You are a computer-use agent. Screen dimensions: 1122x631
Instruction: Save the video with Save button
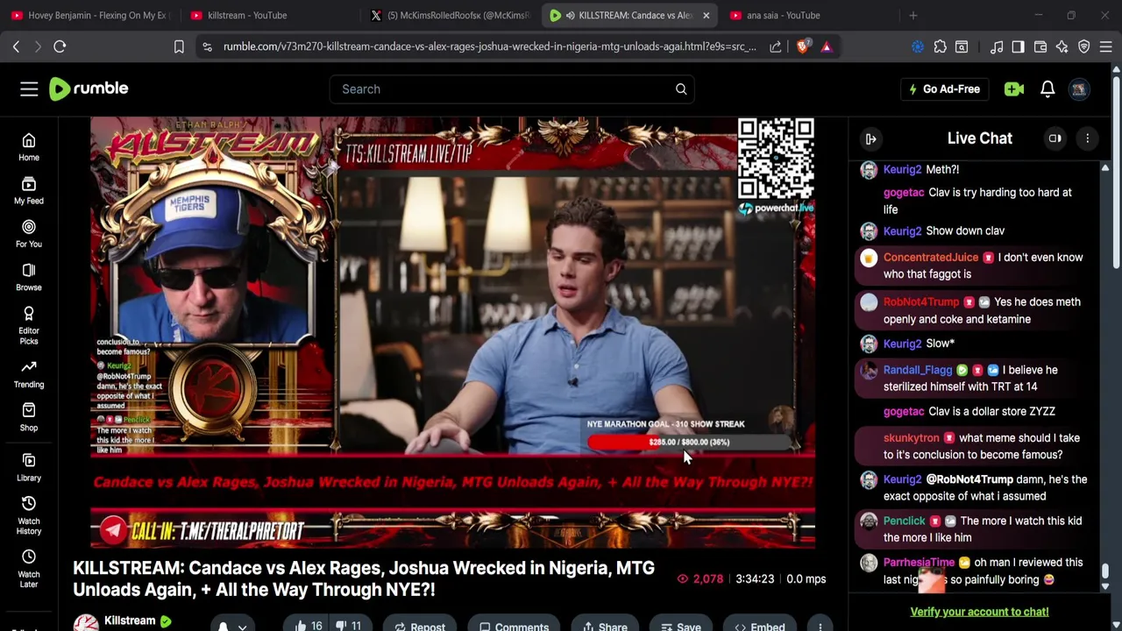(x=680, y=627)
